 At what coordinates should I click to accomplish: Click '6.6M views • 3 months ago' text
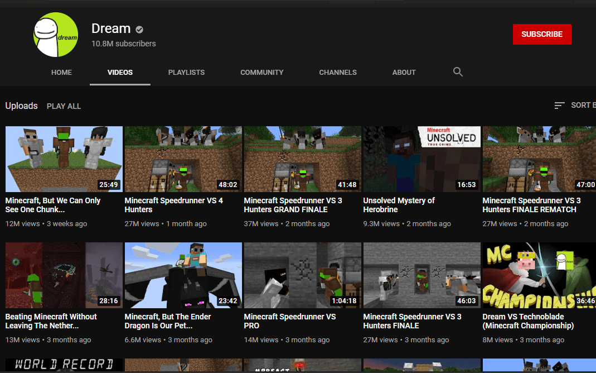(x=168, y=340)
